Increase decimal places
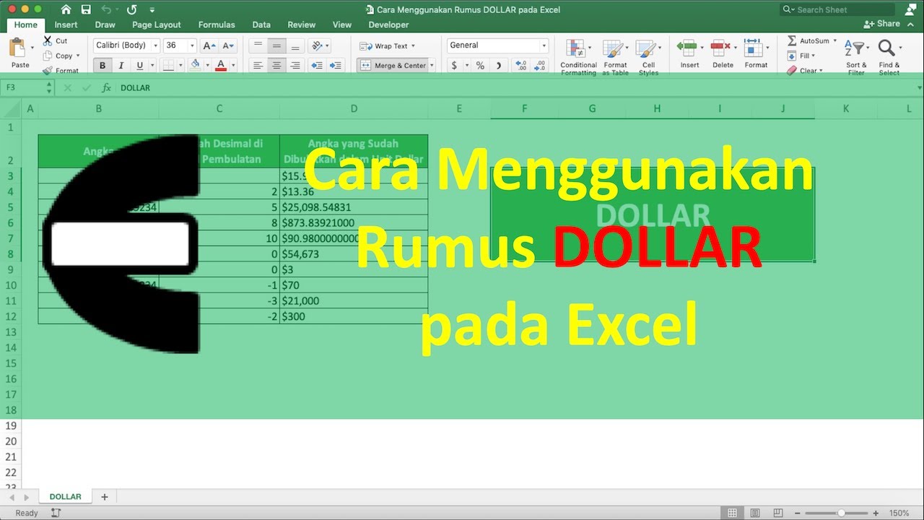The height and width of the screenshot is (520, 924). click(520, 66)
